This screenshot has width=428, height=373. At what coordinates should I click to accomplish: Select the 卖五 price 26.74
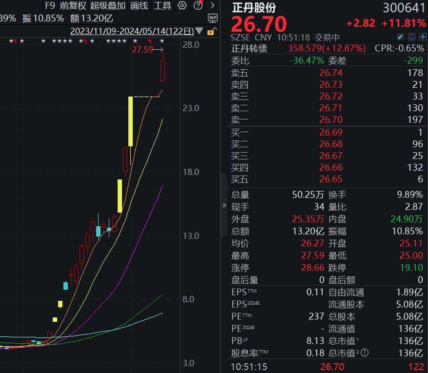(331, 73)
